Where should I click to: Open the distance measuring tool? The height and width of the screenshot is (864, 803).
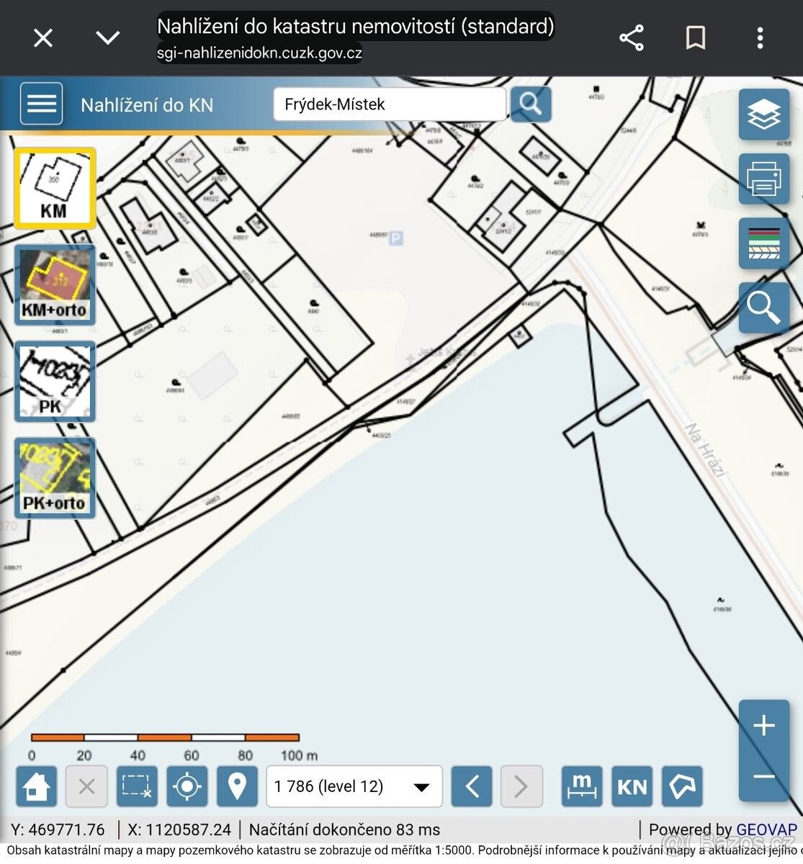(x=582, y=786)
